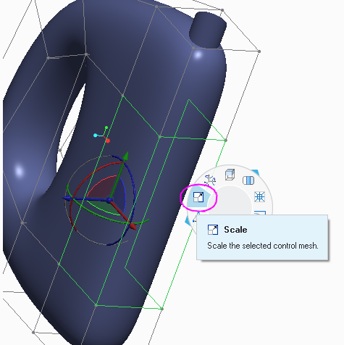Click the blue axis arrowhead of the dragger
The width and height of the screenshot is (344, 345).
point(67,198)
